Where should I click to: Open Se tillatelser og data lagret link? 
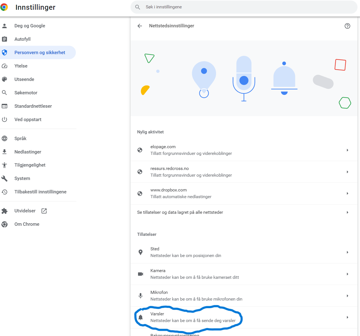(x=180, y=212)
